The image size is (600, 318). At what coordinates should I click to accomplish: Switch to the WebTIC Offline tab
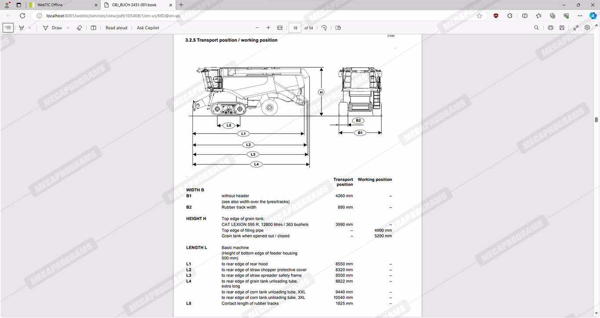(x=61, y=5)
